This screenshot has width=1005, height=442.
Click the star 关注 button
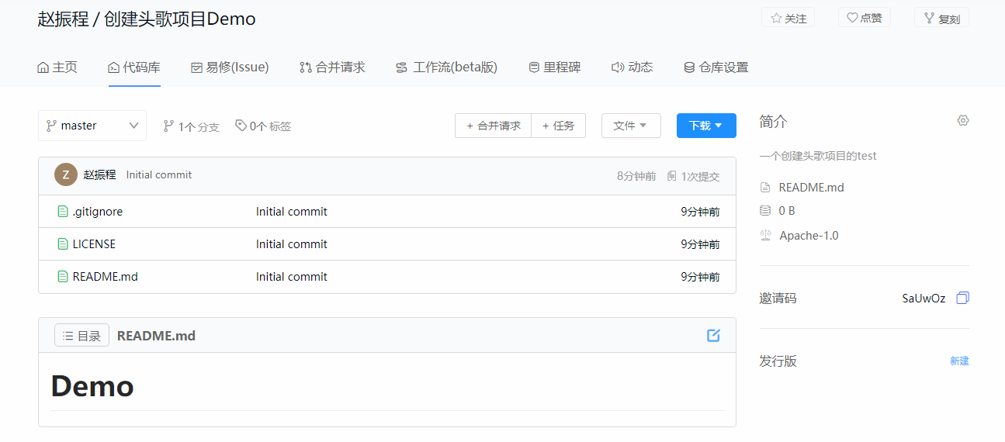[788, 18]
